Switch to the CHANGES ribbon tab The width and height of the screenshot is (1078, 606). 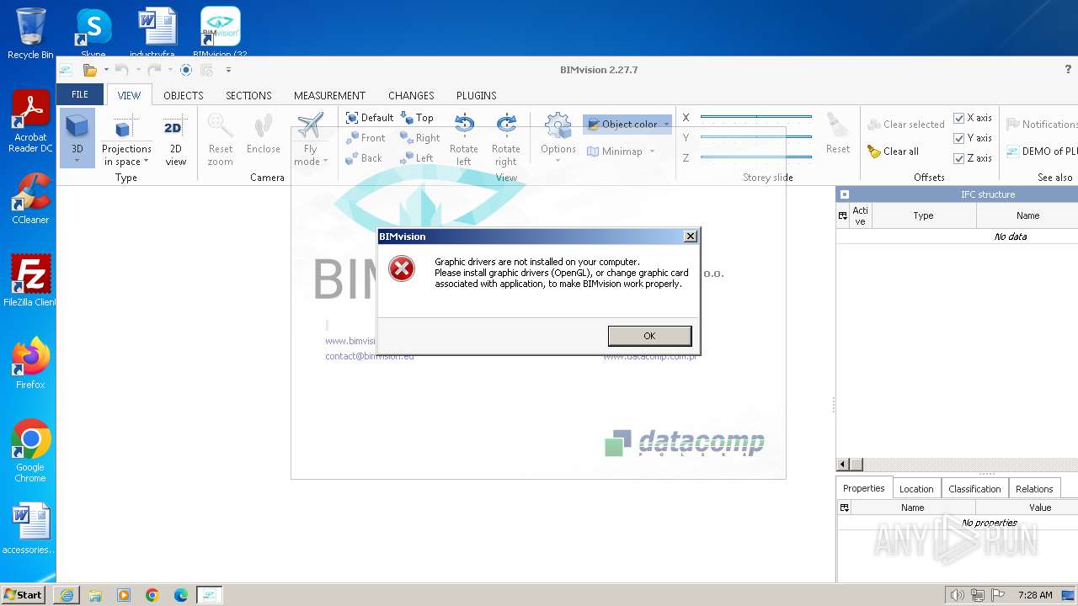(411, 95)
